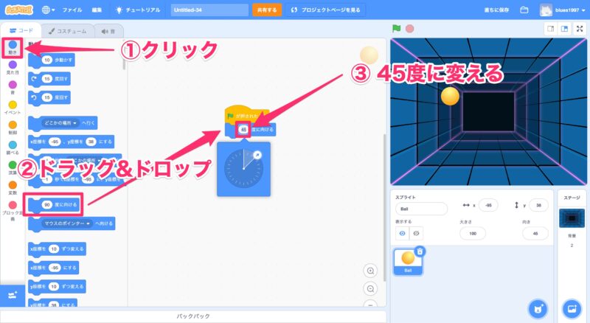Switch to fullscreen stage mode
The height and width of the screenshot is (323, 590).
(x=580, y=29)
